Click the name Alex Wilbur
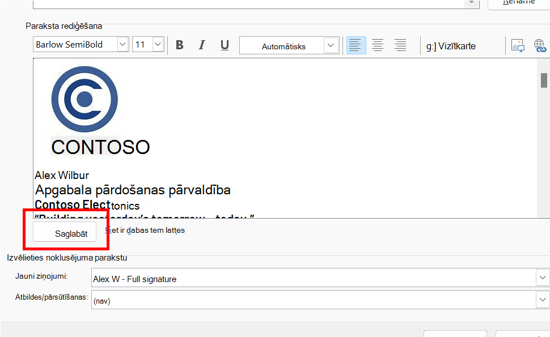This screenshot has width=550, height=337. (62, 175)
